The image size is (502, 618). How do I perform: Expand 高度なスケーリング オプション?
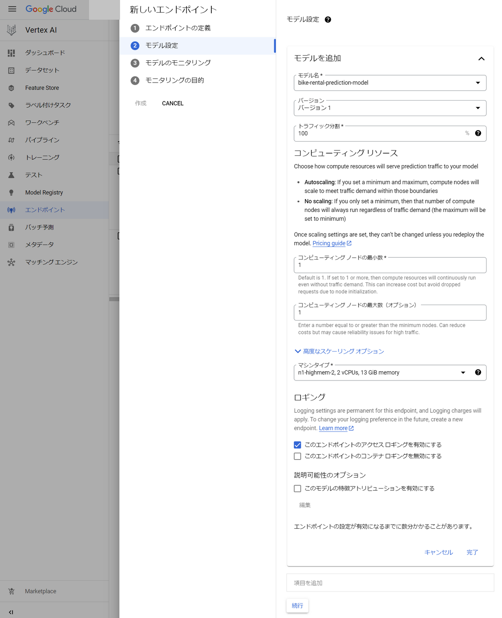339,351
